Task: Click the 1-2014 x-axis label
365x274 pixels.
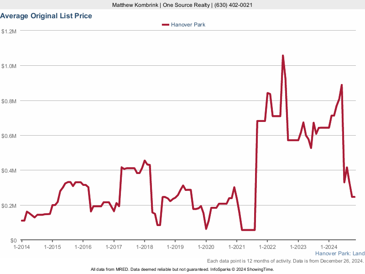Action: pos(21,247)
